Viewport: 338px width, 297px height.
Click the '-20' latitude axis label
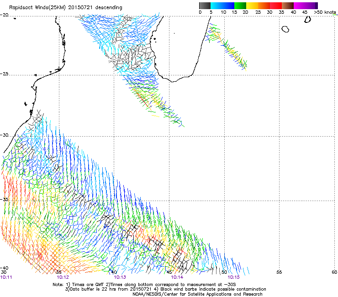pyautogui.click(x=4, y=15)
